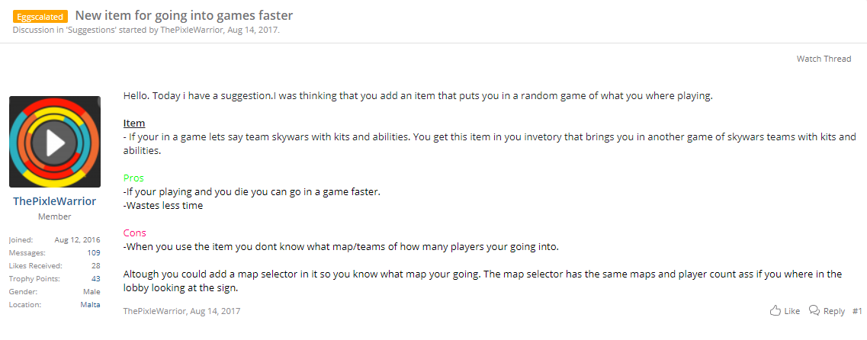Open ThePixleWarrior link in thread header
This screenshot has height=340, width=867.
coord(192,30)
